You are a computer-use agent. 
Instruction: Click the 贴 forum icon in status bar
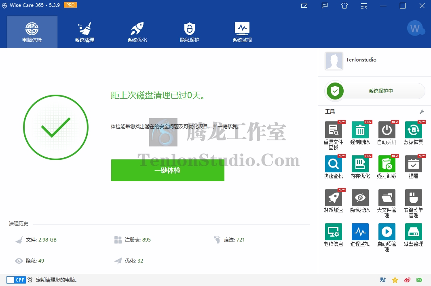(382, 280)
